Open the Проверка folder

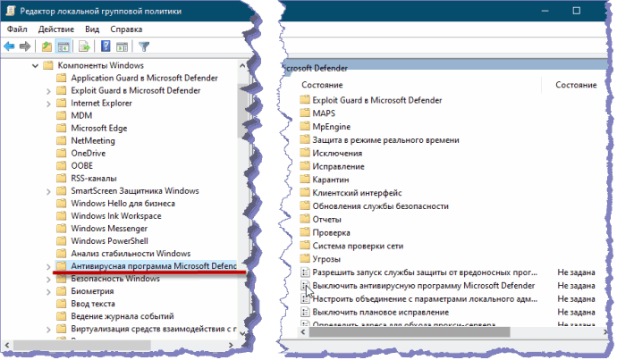(331, 232)
